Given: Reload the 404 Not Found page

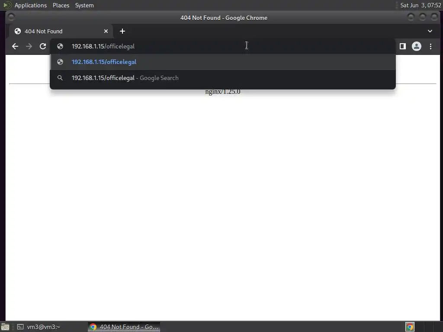Looking at the screenshot, I should pos(43,46).
